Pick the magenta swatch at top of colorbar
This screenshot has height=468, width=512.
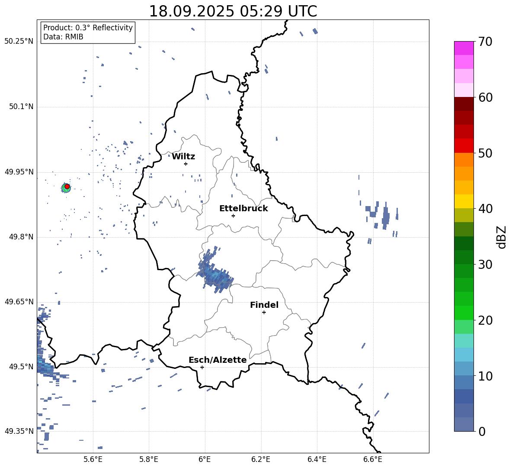click(x=464, y=48)
